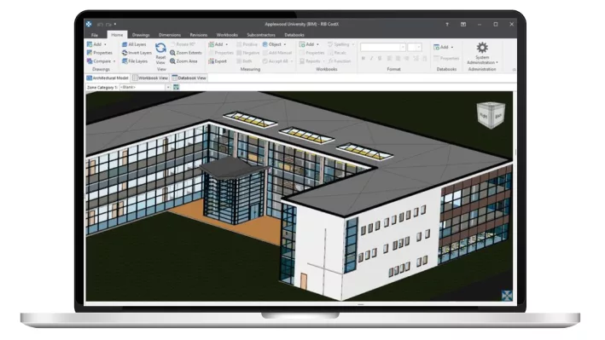Click Add in the Drawings group
The width and height of the screenshot is (605, 340).
94,44
